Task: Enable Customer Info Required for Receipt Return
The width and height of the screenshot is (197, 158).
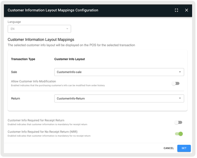Action: (178, 122)
